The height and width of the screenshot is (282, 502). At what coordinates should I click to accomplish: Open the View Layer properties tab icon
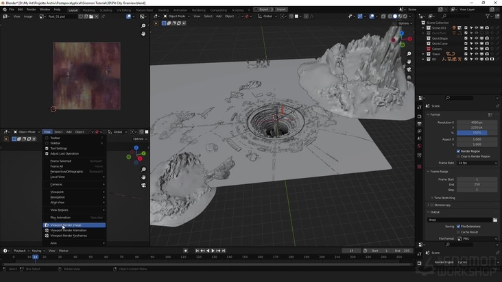coord(420,131)
